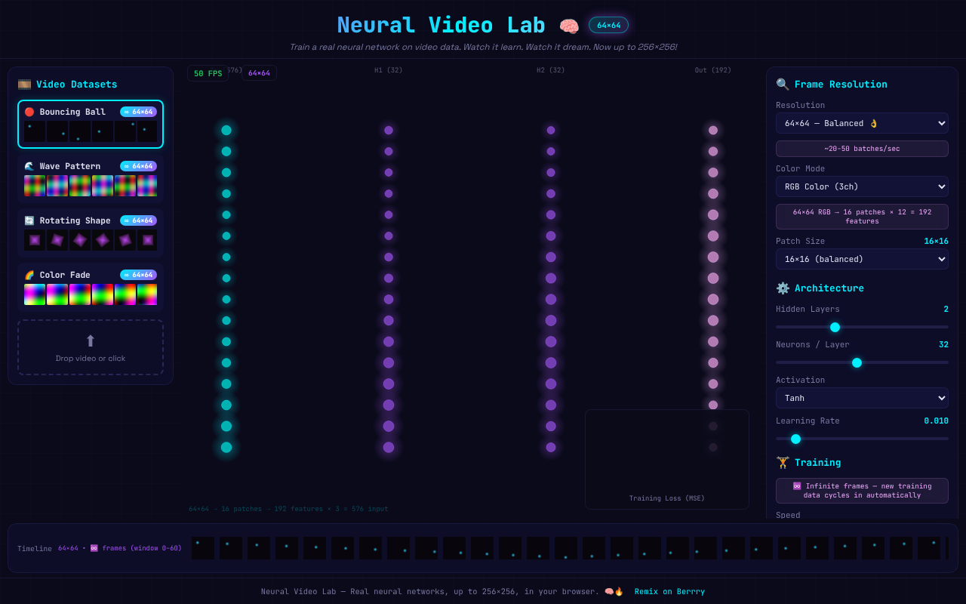The height and width of the screenshot is (604, 966).
Task: Click the infinite 64×64 badge on Bouncing Ball
Action: pyautogui.click(x=138, y=111)
